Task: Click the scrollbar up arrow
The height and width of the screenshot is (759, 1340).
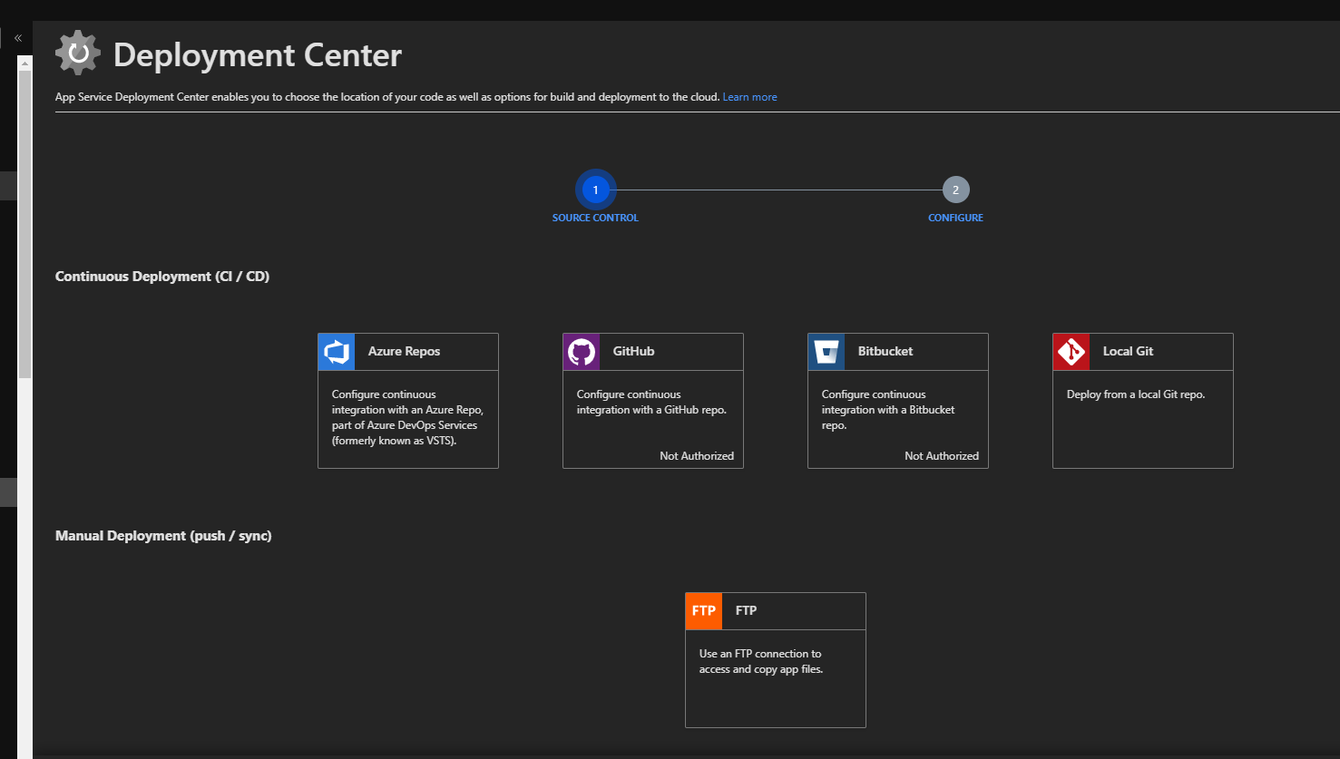Action: (x=24, y=63)
